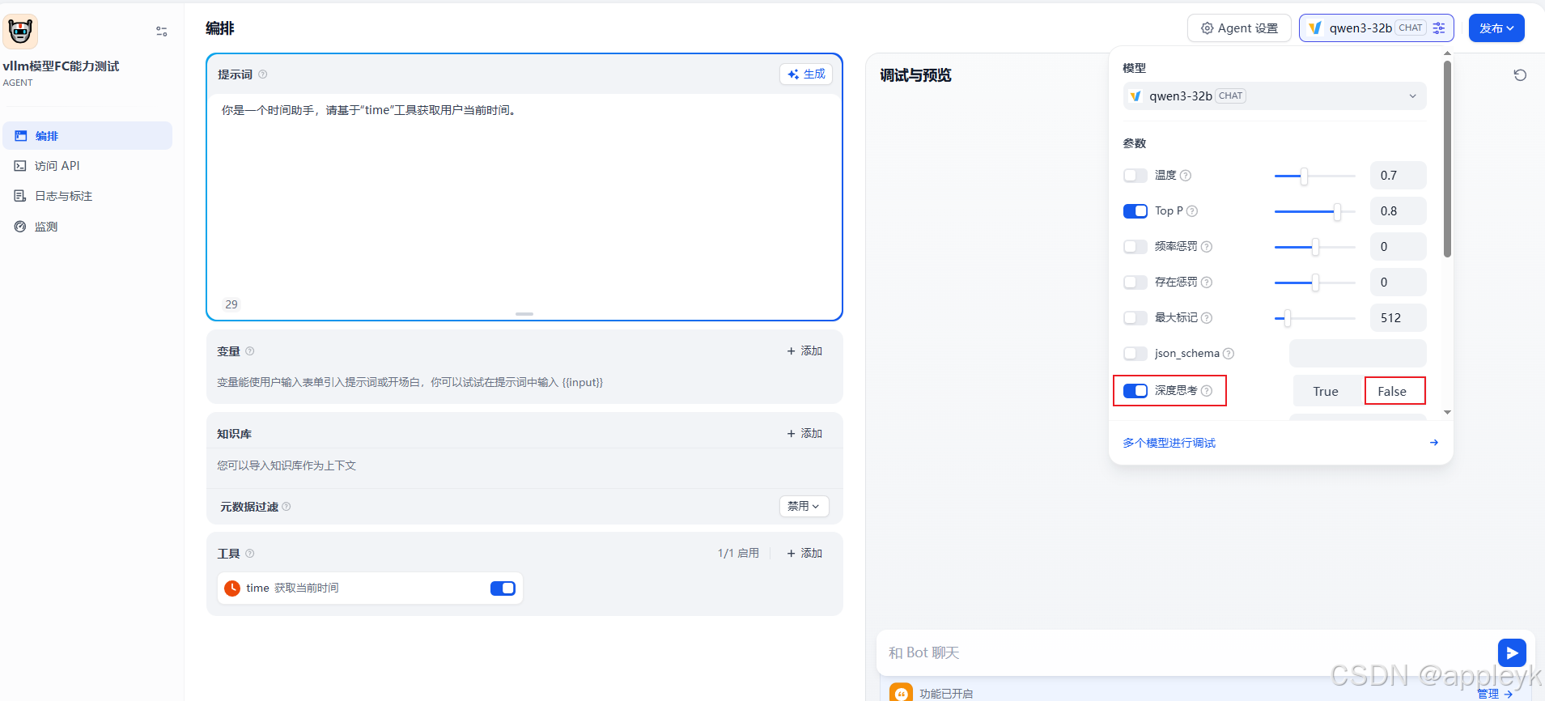Click the Top P slider handle

[1337, 211]
